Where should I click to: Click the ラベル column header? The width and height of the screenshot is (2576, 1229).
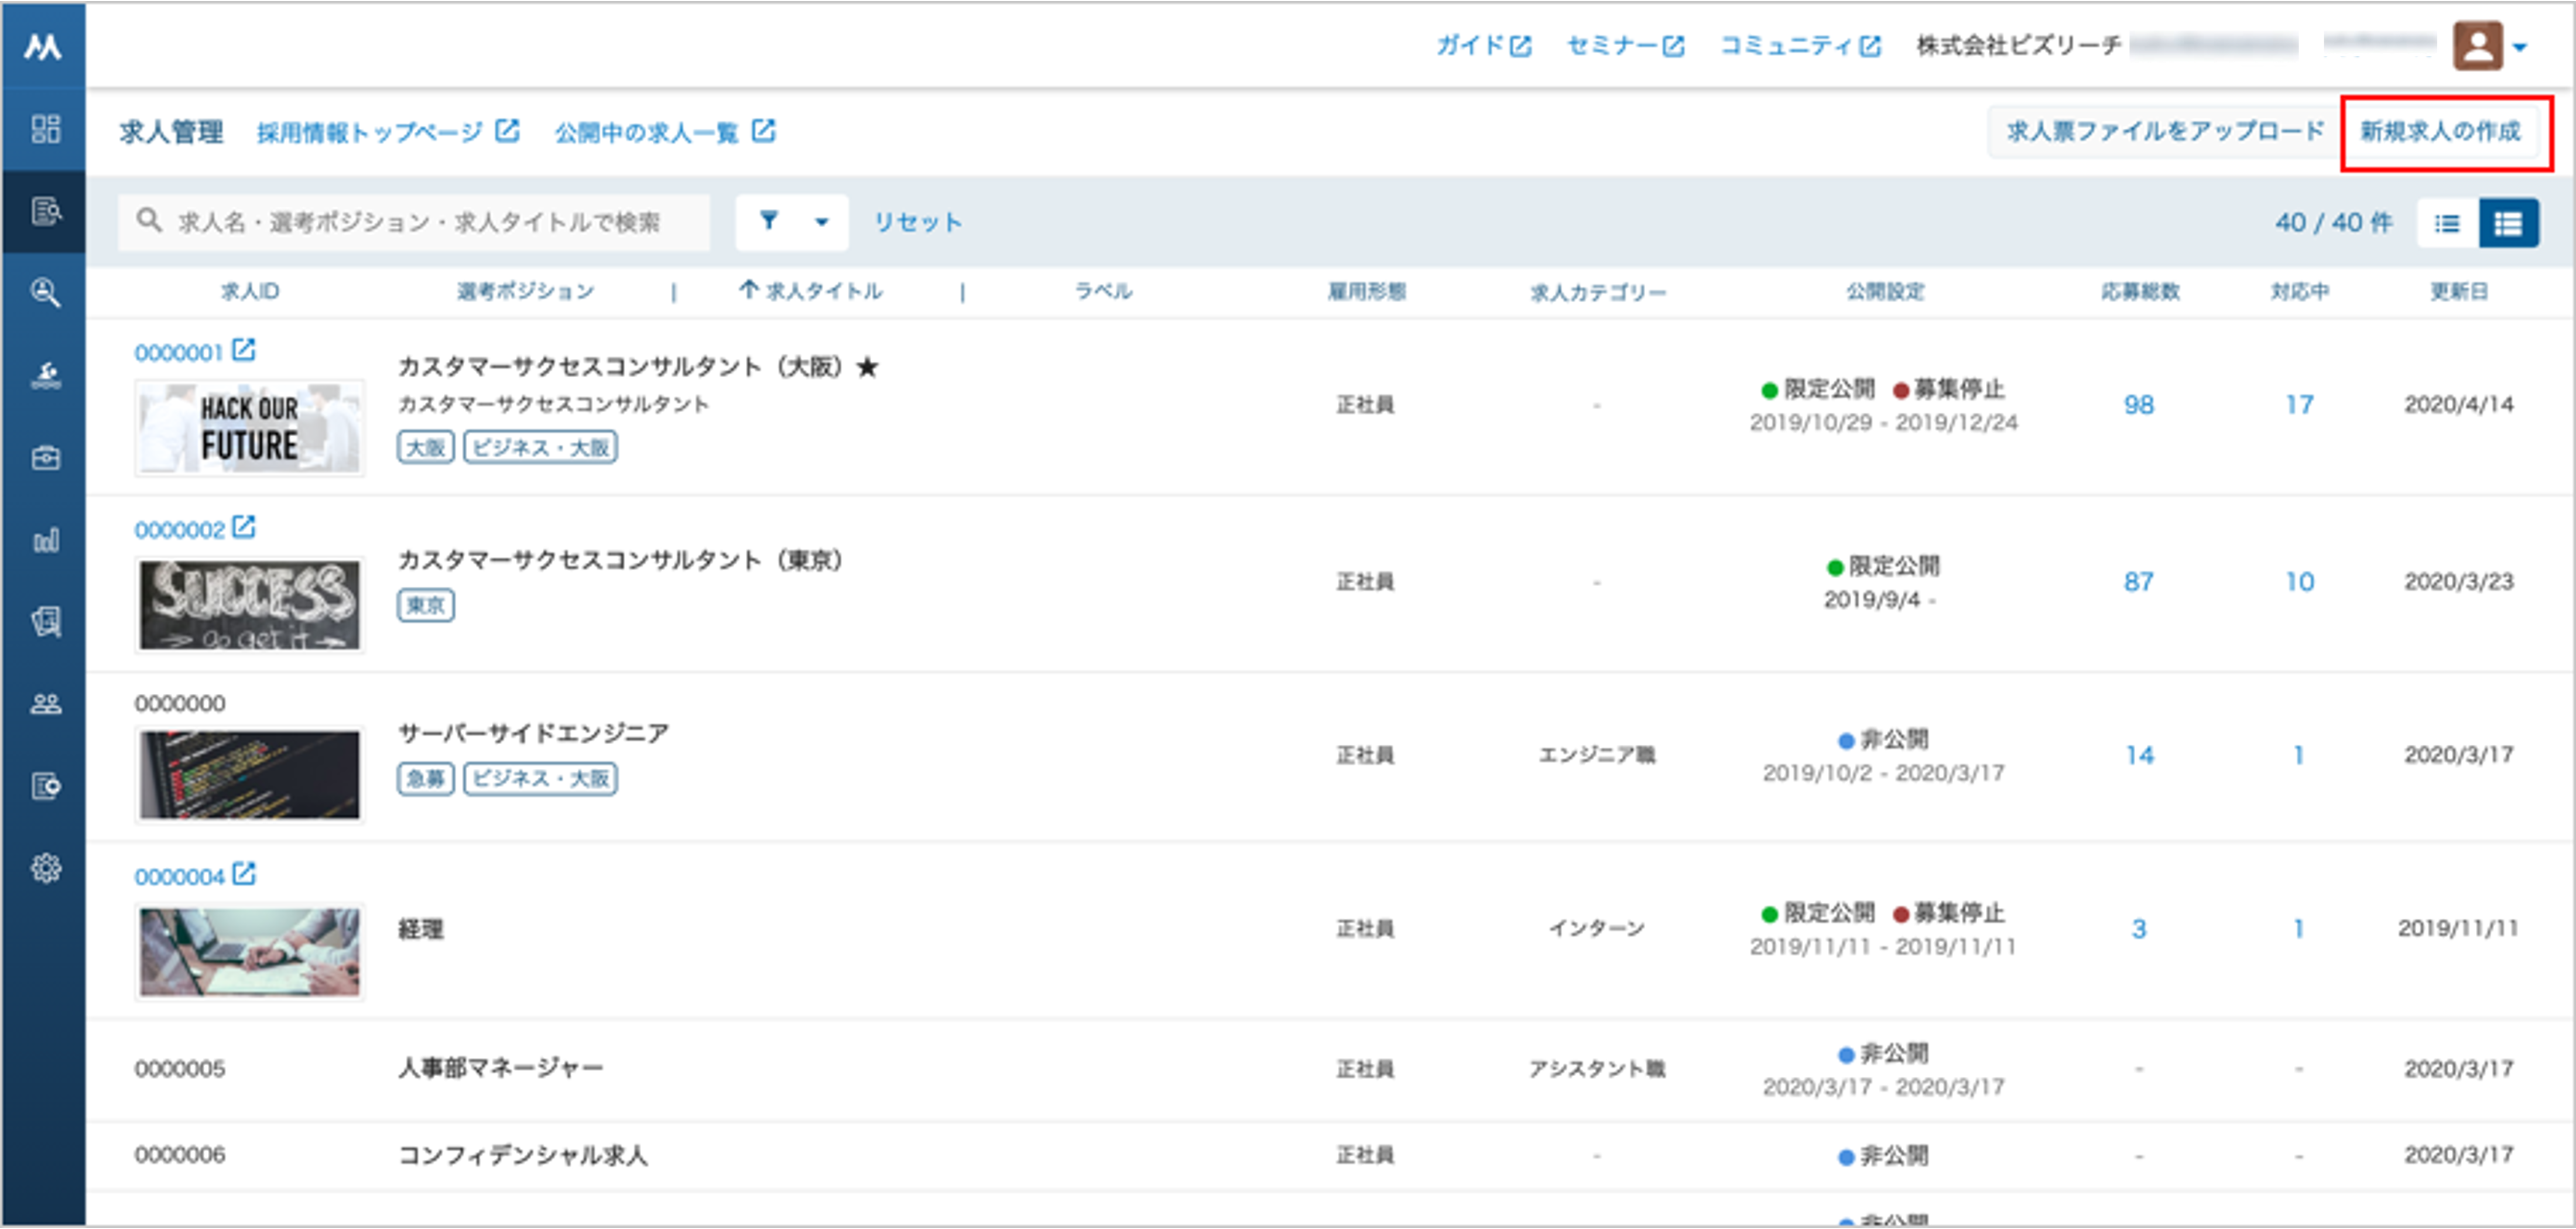(x=1103, y=291)
